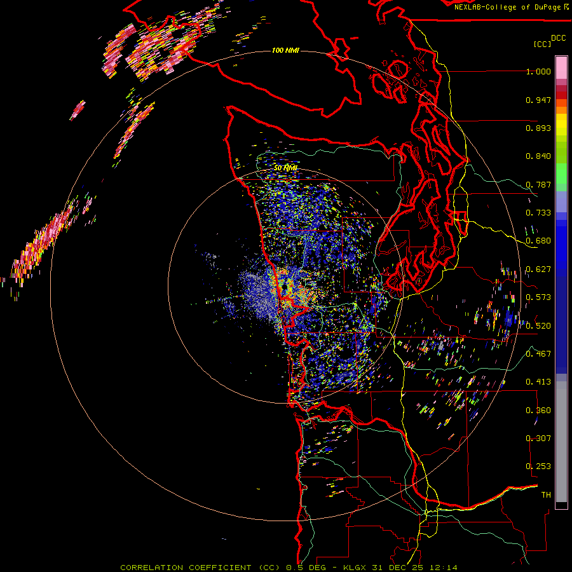The height and width of the screenshot is (572, 572).
Task: Select the 0.947 legend value
Action: point(538,100)
